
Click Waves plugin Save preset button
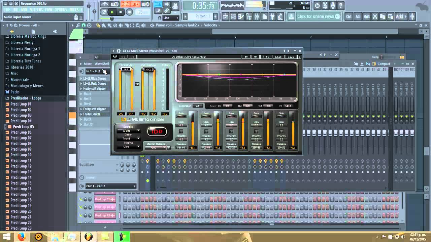(x=291, y=57)
